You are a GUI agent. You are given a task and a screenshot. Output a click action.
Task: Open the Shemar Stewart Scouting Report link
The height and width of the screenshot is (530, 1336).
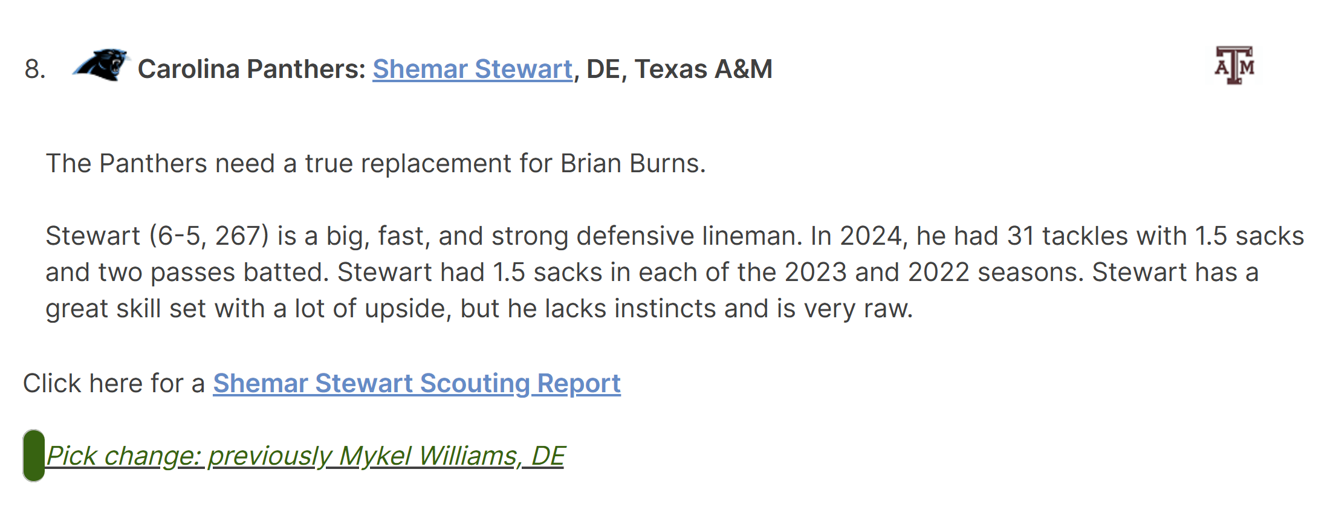tap(417, 383)
